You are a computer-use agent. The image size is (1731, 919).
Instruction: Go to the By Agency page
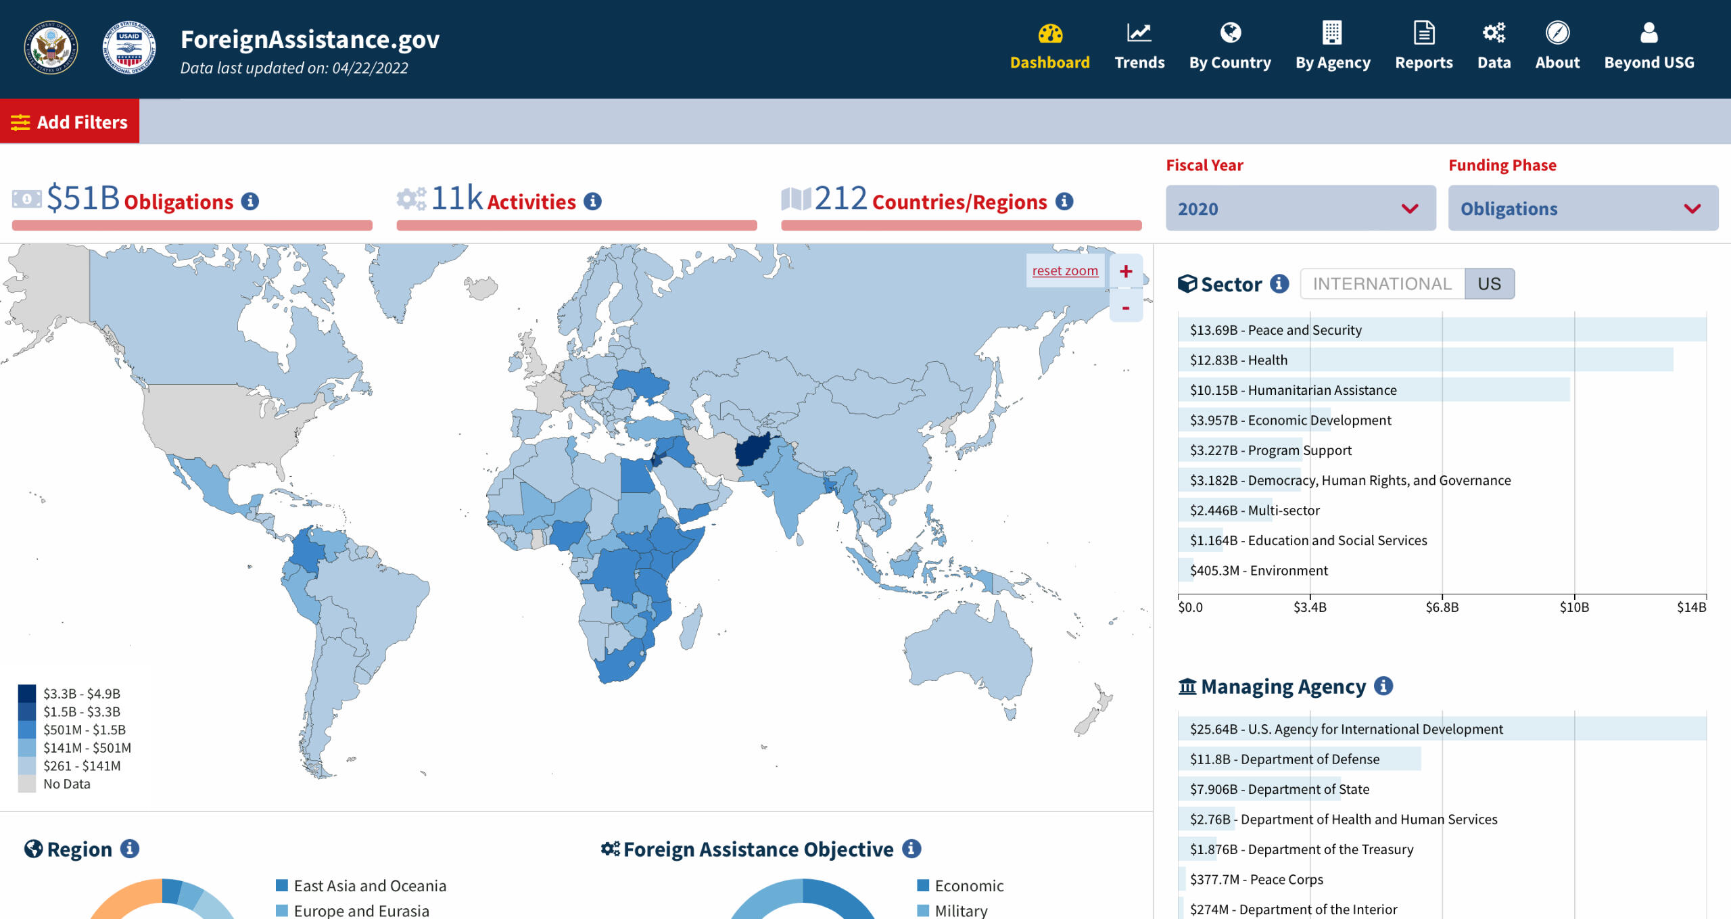[x=1332, y=47]
